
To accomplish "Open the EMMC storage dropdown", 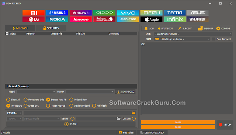I will (x=14, y=119).
